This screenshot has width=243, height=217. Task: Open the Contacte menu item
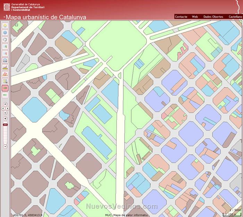click(181, 17)
